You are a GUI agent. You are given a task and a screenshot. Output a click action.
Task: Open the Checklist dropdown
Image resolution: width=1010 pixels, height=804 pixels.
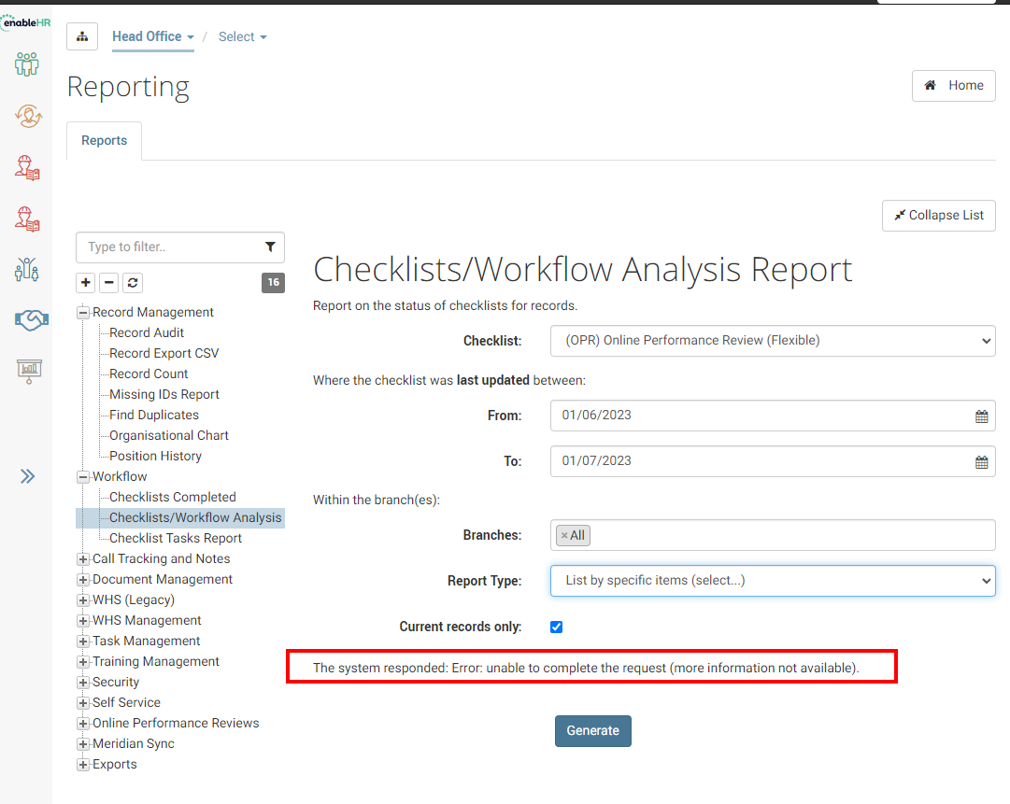pos(773,341)
